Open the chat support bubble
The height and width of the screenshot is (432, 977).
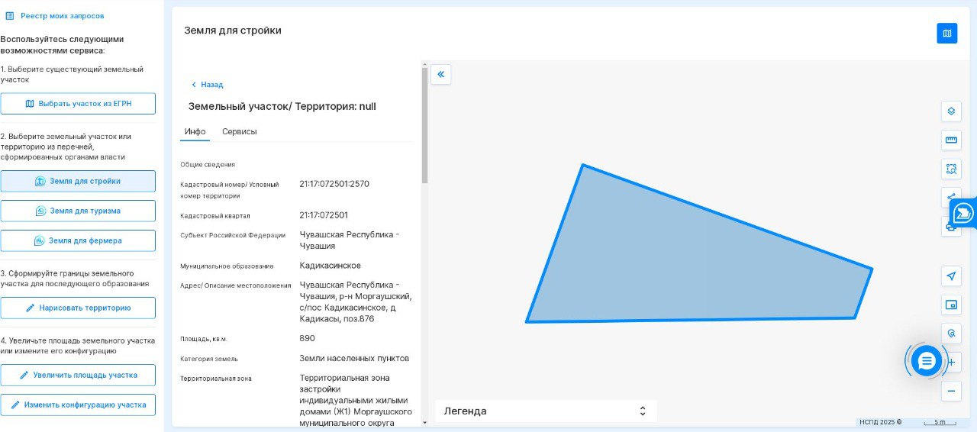coord(927,361)
